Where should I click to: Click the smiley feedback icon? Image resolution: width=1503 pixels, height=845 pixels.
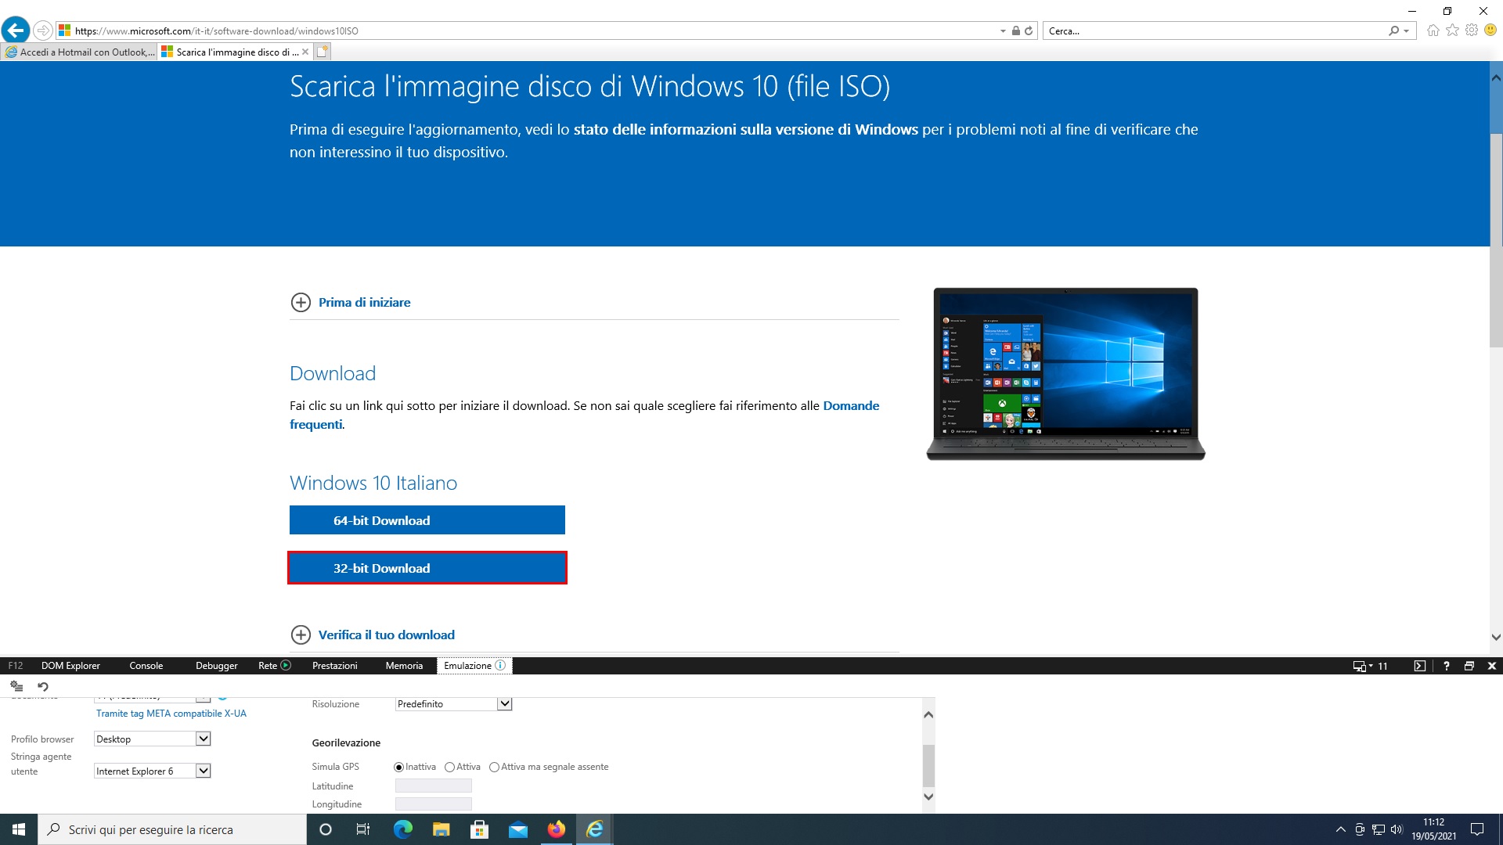click(1490, 31)
